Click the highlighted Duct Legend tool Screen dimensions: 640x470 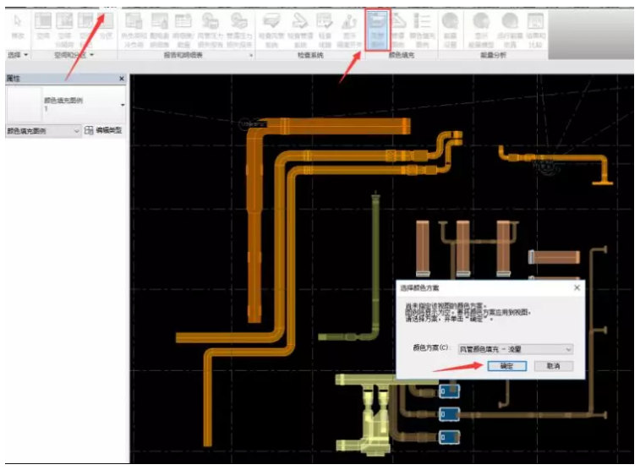pos(378,30)
